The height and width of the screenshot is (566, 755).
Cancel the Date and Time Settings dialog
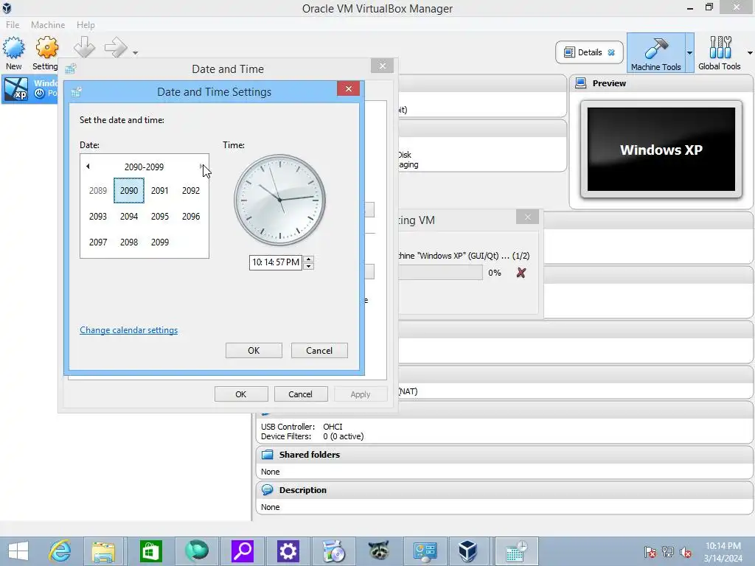319,350
